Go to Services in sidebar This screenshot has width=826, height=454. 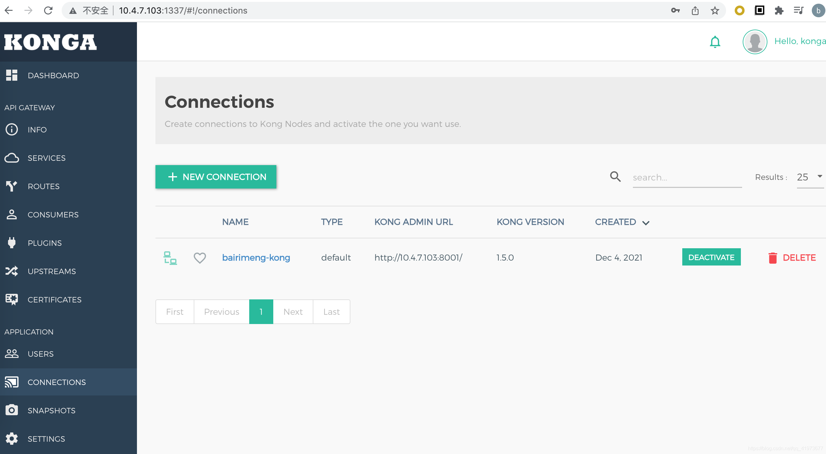[x=46, y=158]
